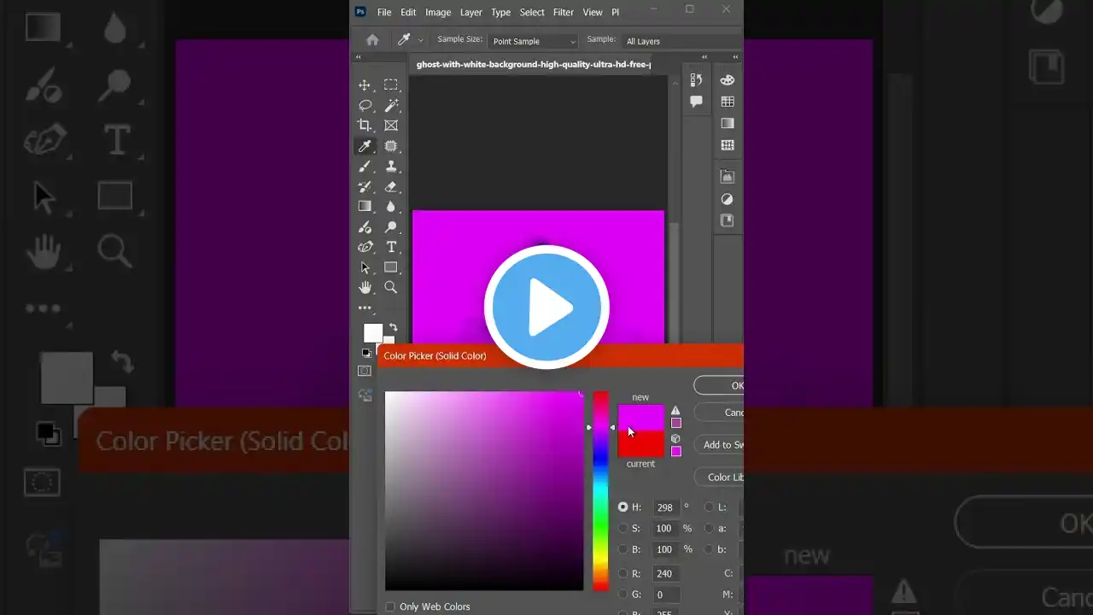Click Cancel in the Color Picker

pos(719,413)
